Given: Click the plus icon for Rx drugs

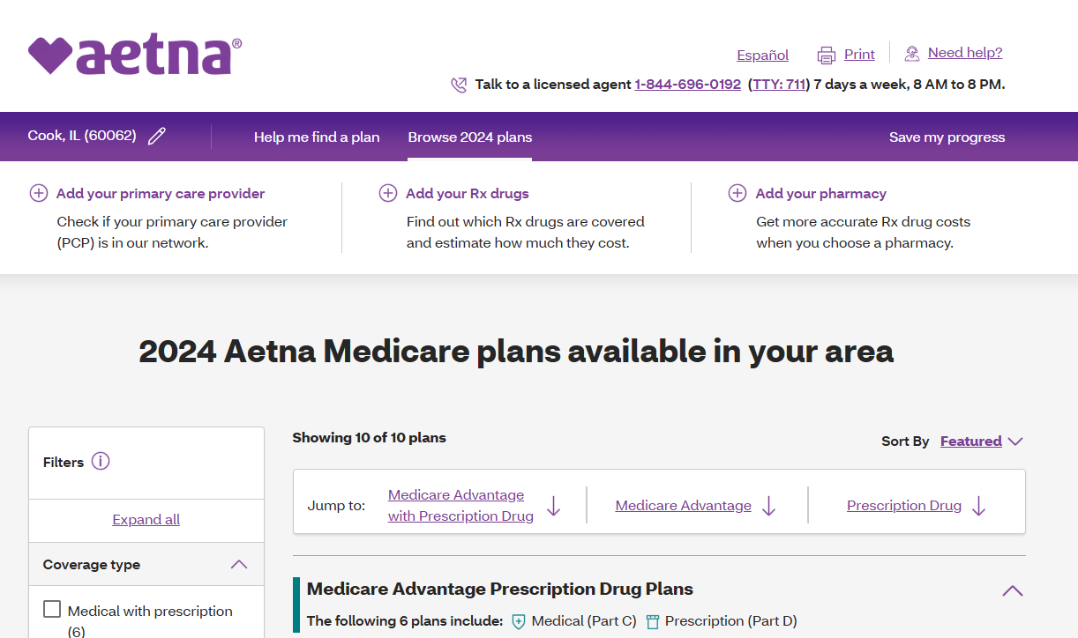Looking at the screenshot, I should coord(388,193).
